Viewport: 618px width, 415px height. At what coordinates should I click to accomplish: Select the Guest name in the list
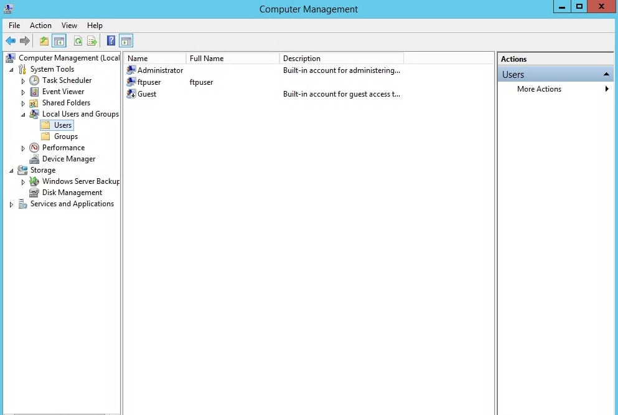pyautogui.click(x=147, y=94)
